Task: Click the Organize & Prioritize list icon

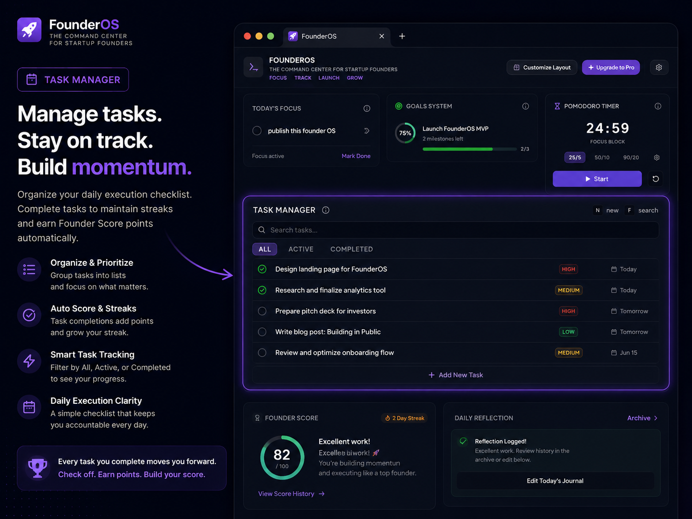Action: (29, 270)
